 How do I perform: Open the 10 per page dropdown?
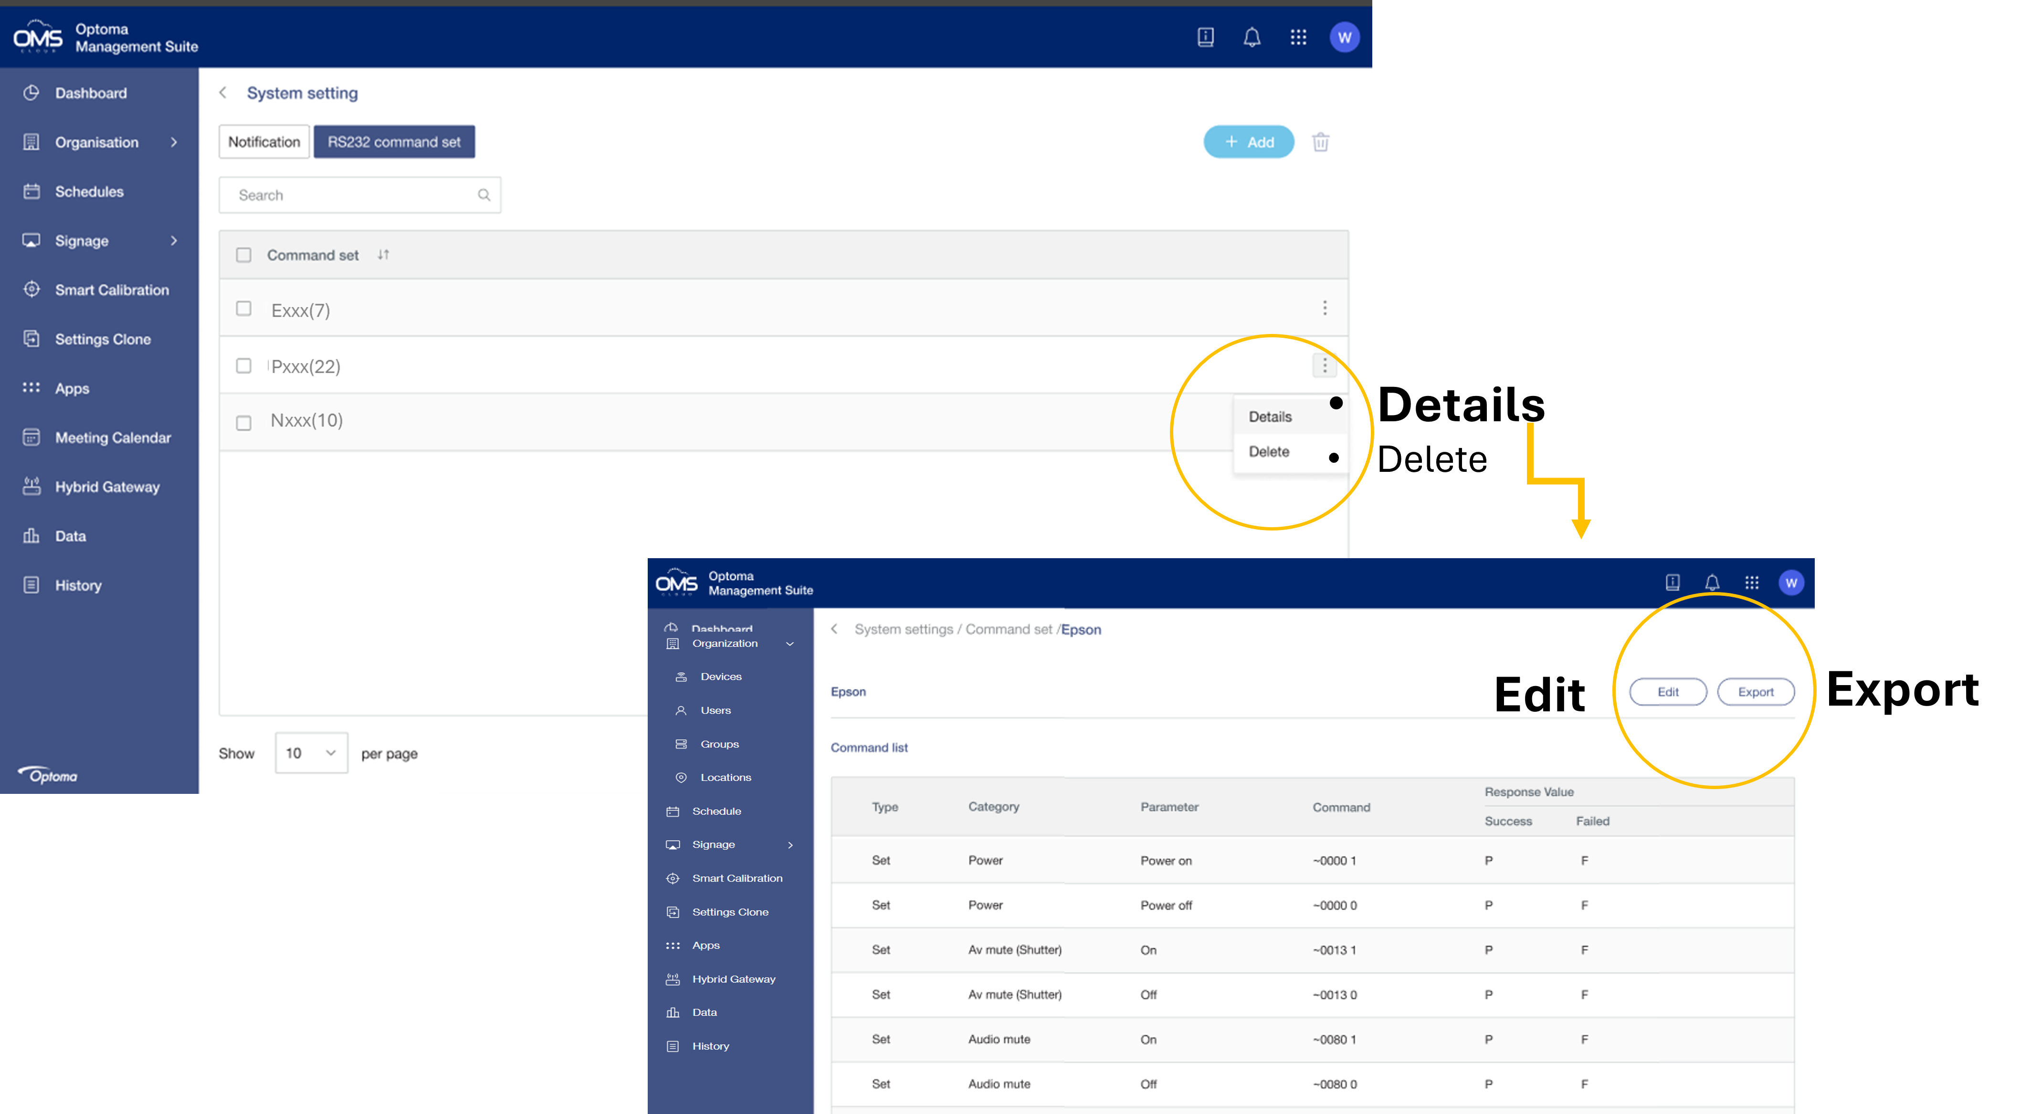point(311,752)
